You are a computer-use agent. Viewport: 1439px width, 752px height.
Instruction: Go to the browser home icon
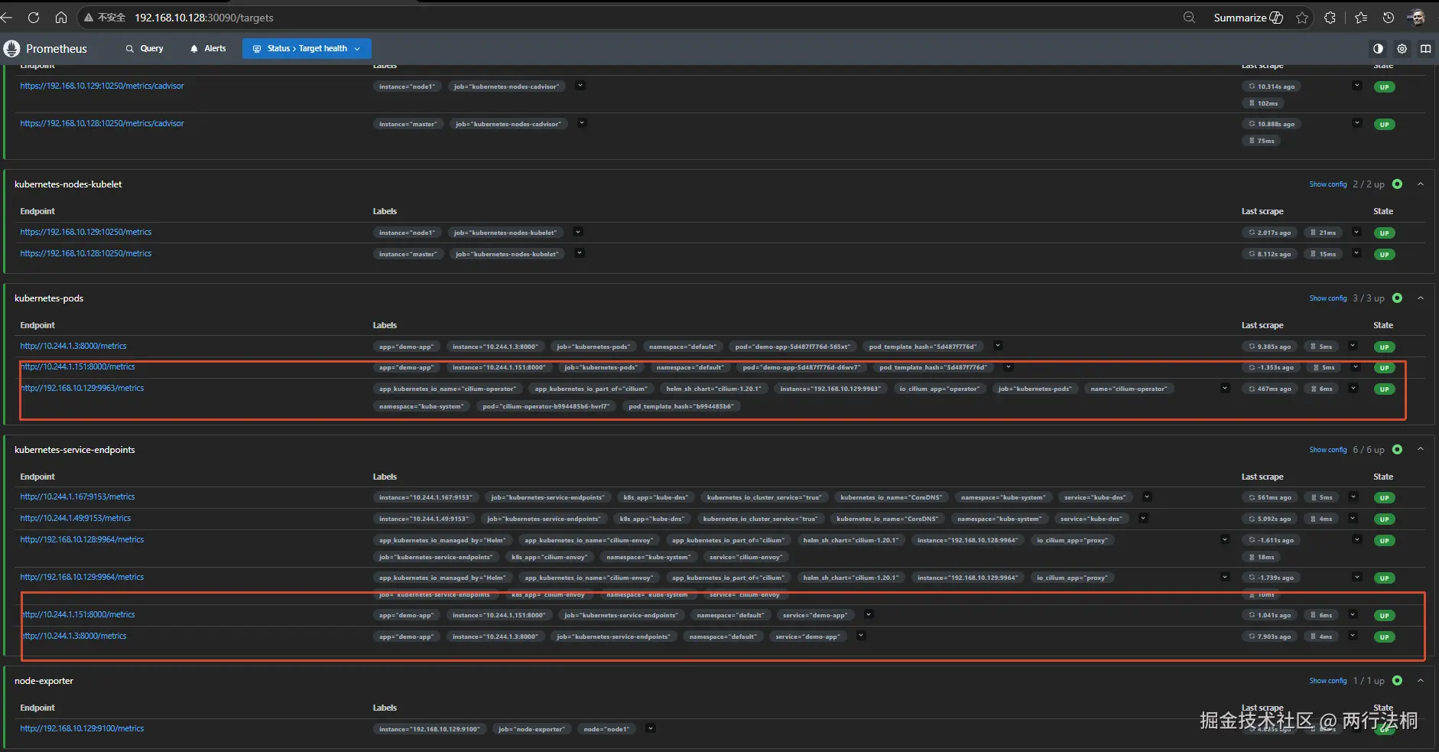pyautogui.click(x=61, y=17)
